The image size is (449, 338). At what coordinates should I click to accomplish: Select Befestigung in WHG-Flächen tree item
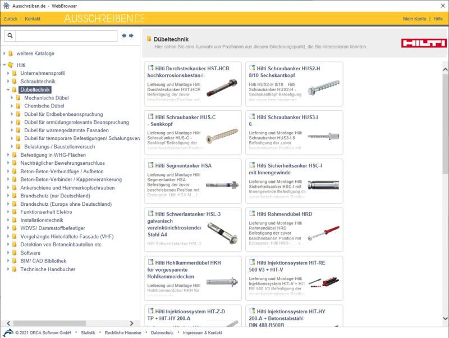point(53,155)
